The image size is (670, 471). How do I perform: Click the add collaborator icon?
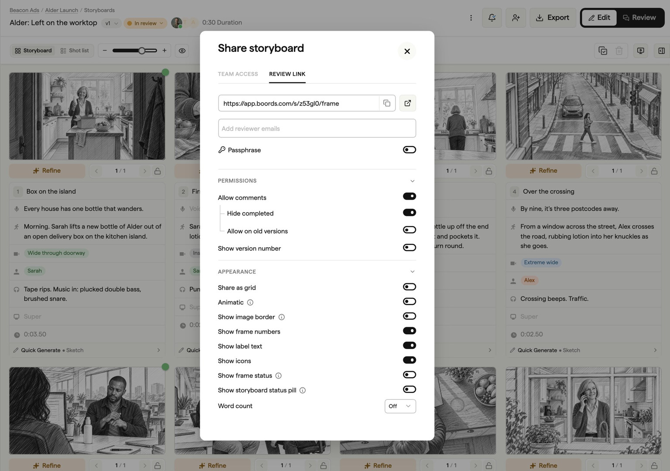(516, 18)
